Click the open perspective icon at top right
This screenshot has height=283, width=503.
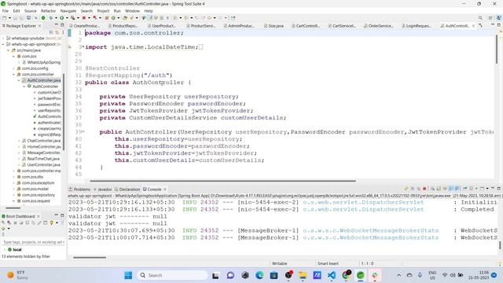coord(490,18)
